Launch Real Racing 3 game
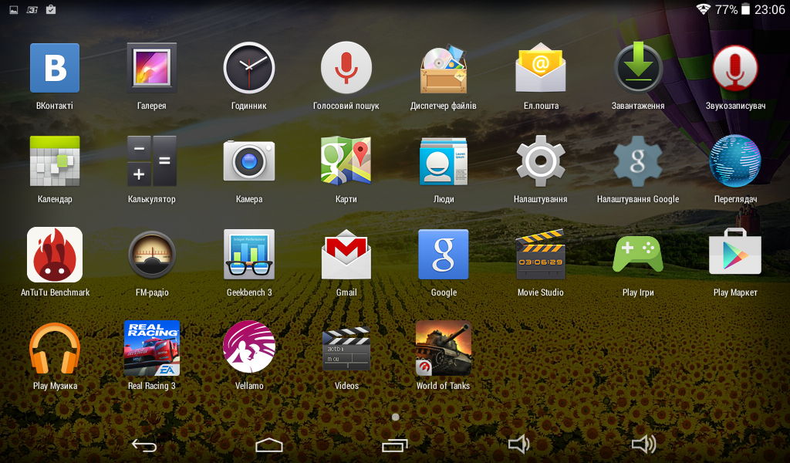This screenshot has width=790, height=463. (x=152, y=347)
